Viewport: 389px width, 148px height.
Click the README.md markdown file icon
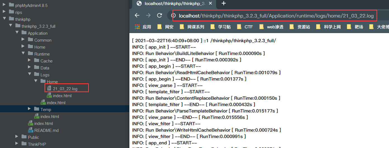[30, 130]
